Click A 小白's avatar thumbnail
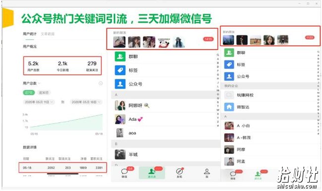Image resolution: width=322 pixels, height=191 pixels. (x=229, y=126)
